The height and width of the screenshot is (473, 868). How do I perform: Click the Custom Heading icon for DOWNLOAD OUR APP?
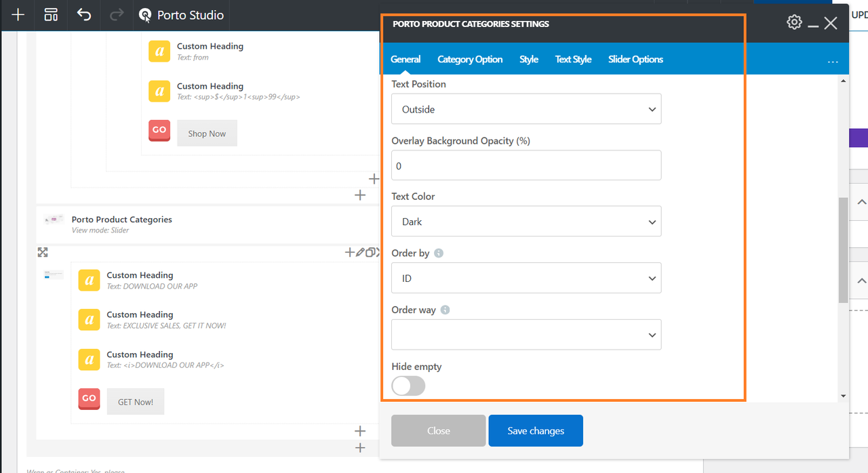pos(89,280)
